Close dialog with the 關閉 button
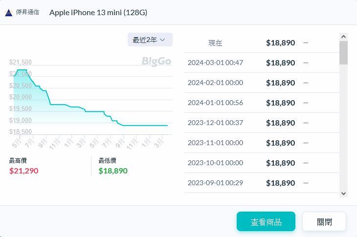Image resolution: width=357 pixels, height=237 pixels. pyautogui.click(x=324, y=221)
